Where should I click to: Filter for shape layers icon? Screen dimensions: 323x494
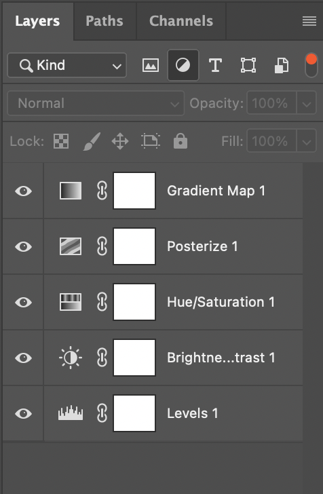[248, 66]
